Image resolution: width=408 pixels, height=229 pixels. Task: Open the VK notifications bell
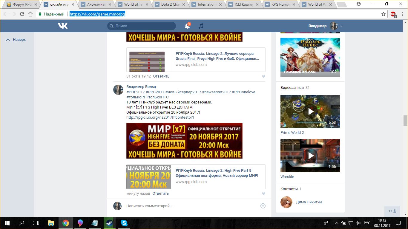point(187,26)
